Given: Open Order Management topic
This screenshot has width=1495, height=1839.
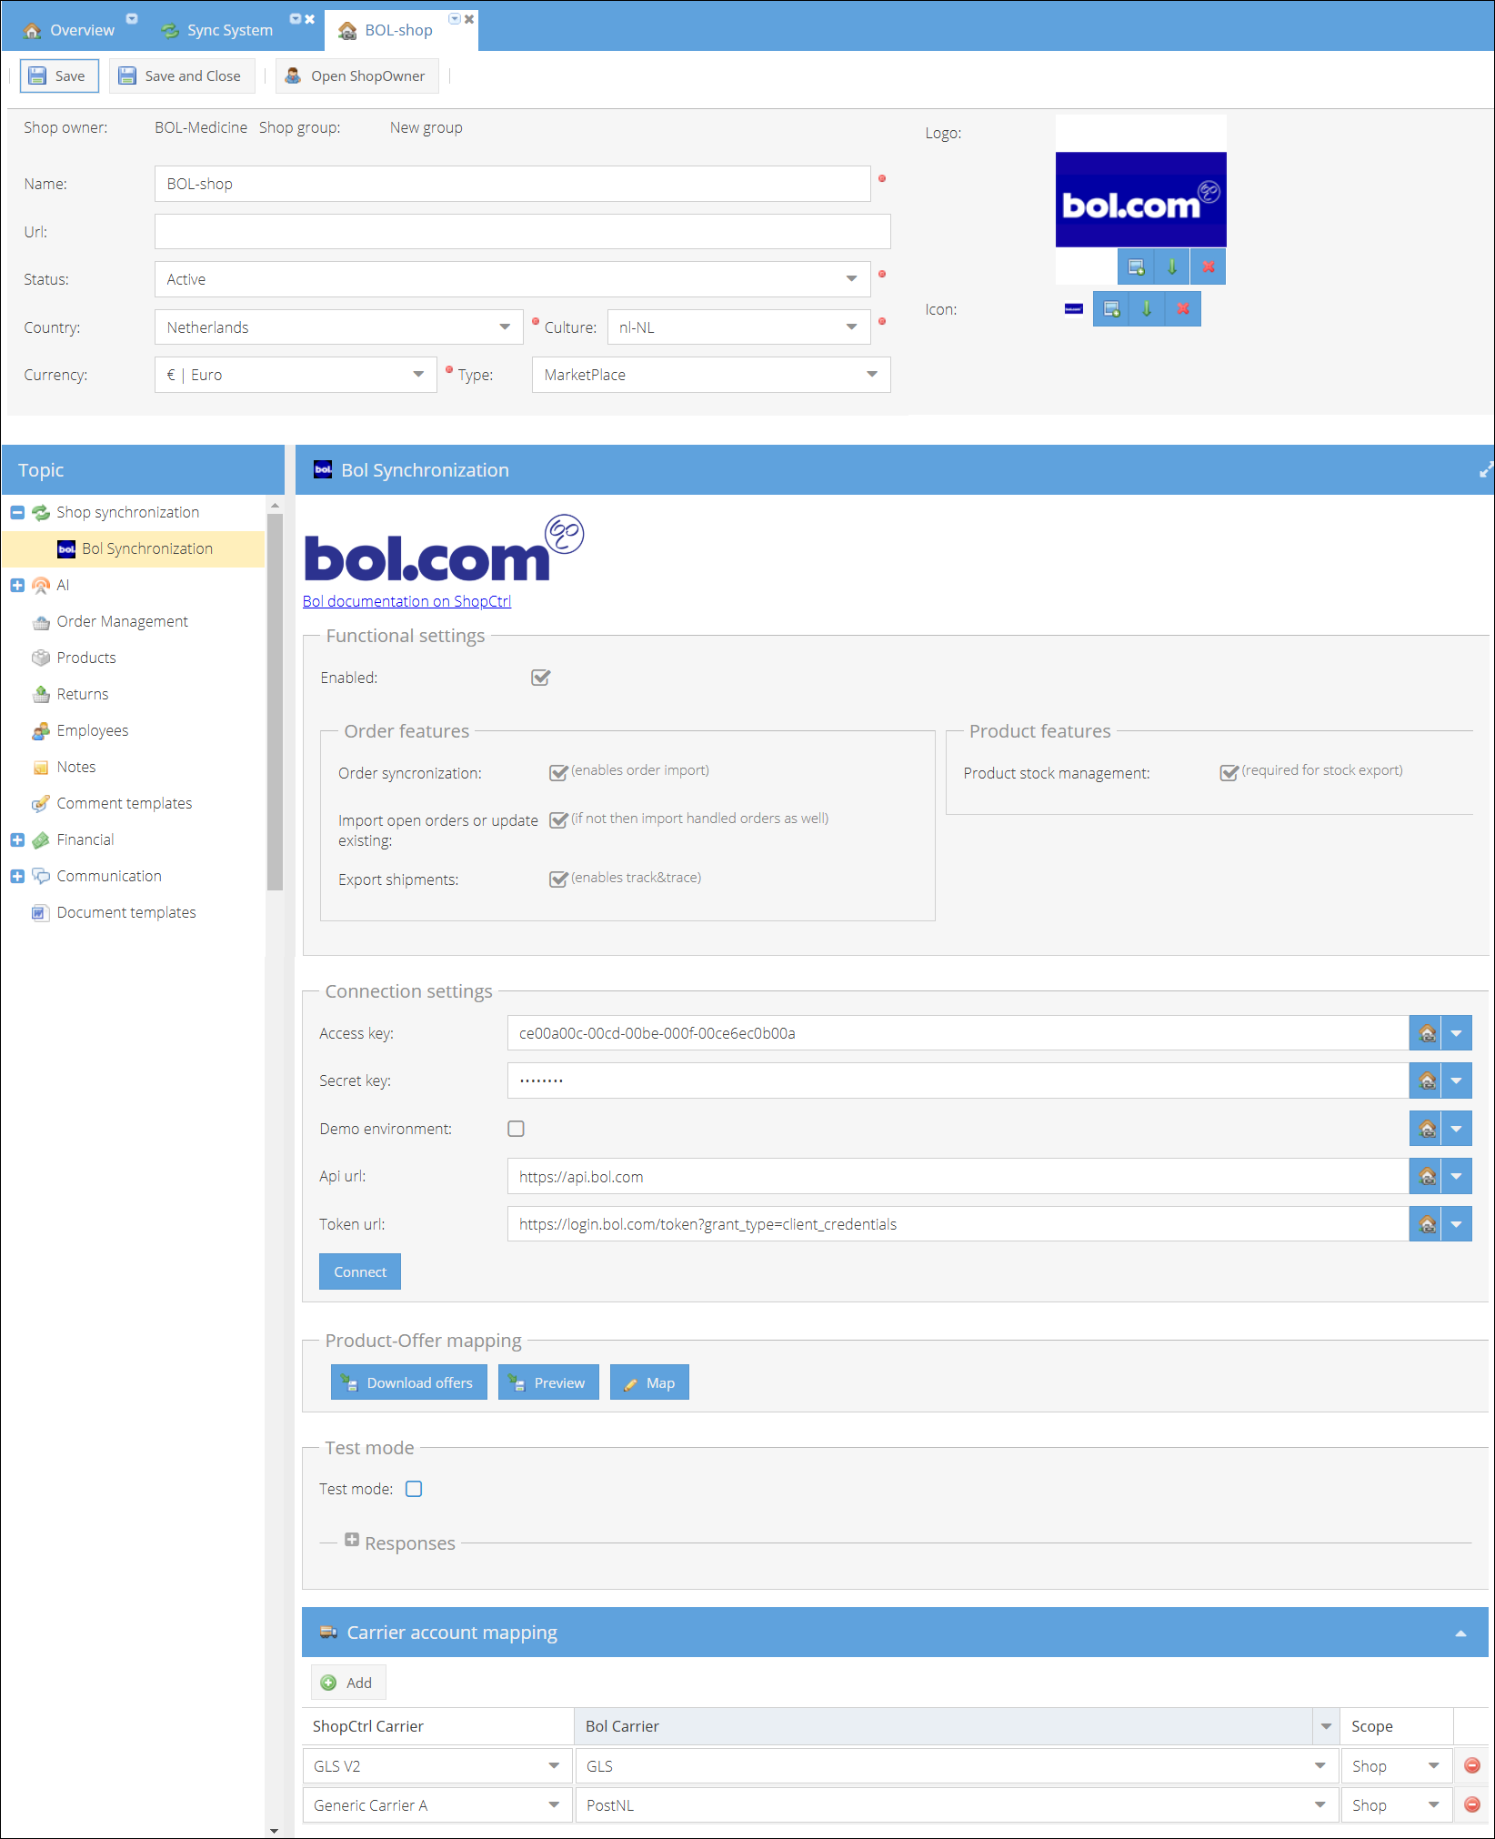Looking at the screenshot, I should point(122,621).
